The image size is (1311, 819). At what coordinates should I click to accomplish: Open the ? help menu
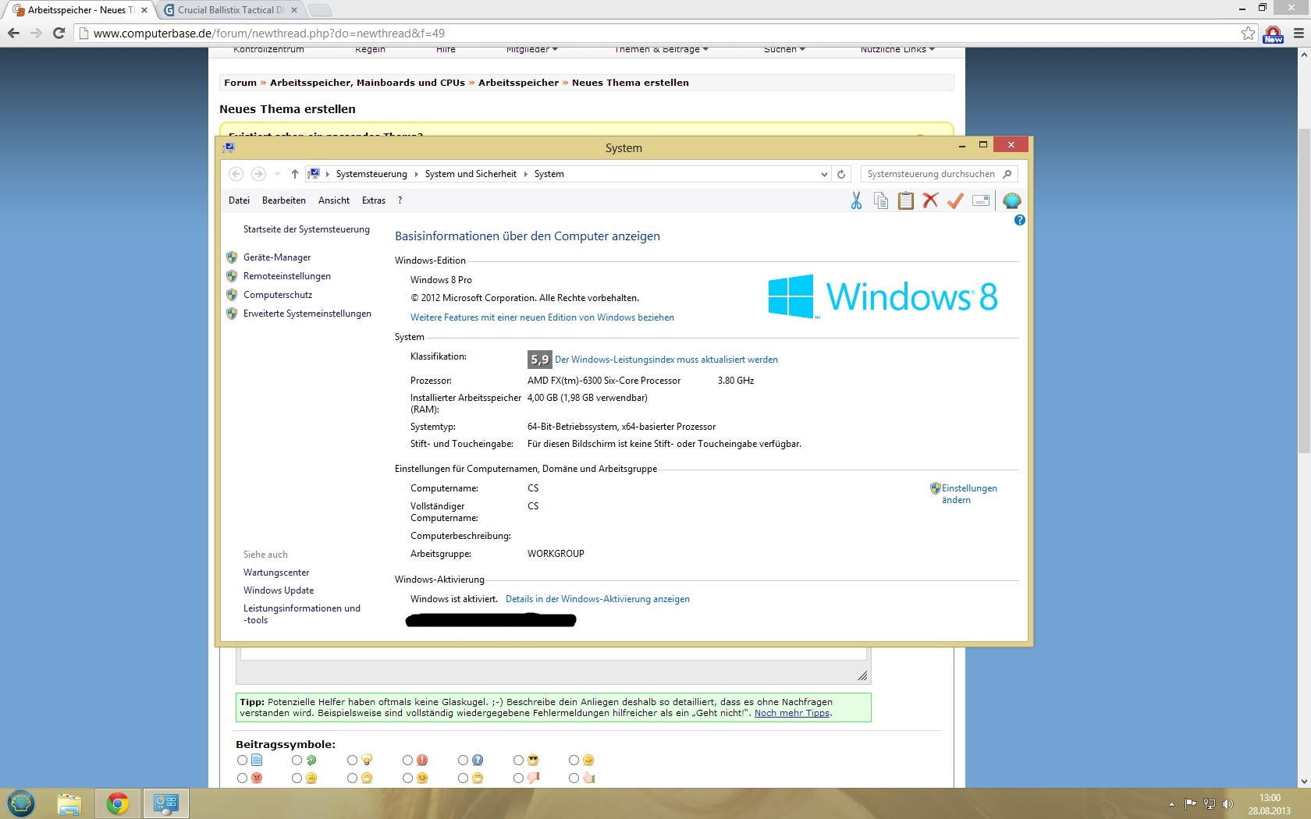click(x=400, y=200)
